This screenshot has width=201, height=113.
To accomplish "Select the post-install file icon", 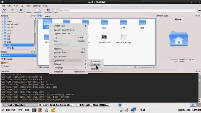I will [x=104, y=37].
